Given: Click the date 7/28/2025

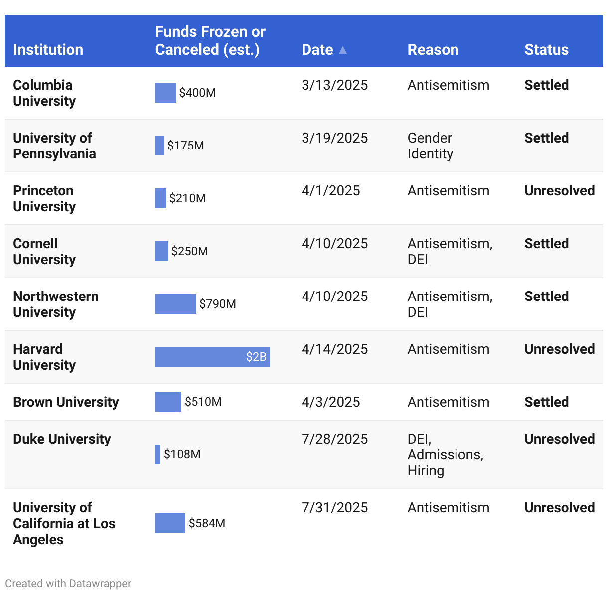Looking at the screenshot, I should coord(334,439).
